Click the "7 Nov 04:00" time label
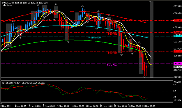182x108 pixels. (35, 106)
